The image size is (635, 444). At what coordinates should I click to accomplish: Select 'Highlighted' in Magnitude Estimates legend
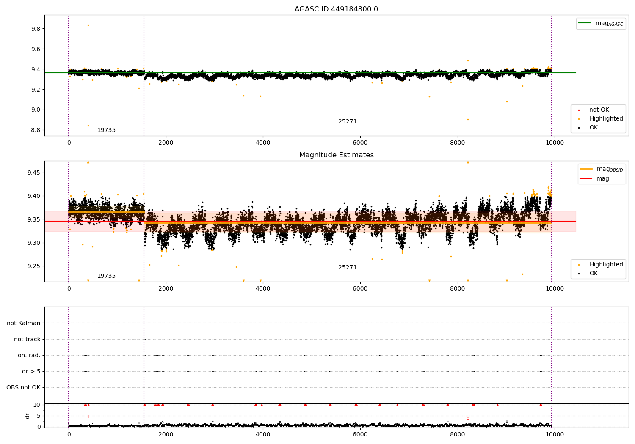pyautogui.click(x=606, y=265)
